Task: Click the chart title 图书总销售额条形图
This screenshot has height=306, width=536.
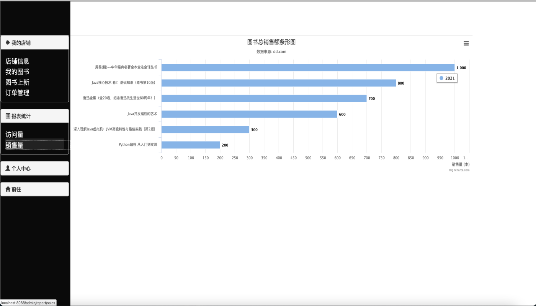Action: [271, 42]
